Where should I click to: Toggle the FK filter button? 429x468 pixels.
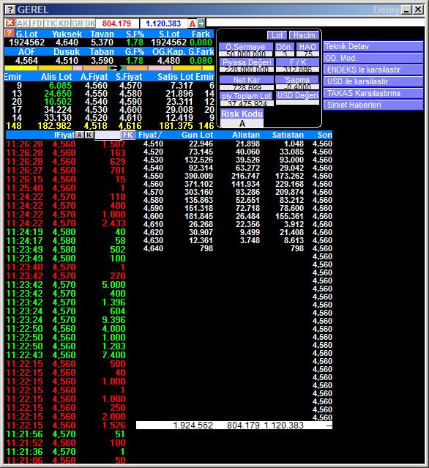click(x=127, y=135)
